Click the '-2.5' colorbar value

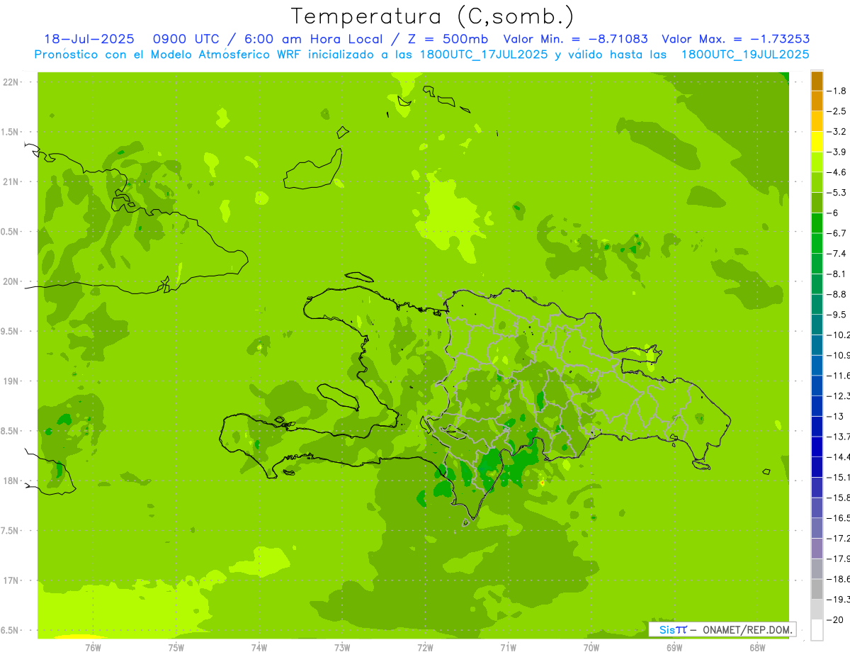coord(837,111)
